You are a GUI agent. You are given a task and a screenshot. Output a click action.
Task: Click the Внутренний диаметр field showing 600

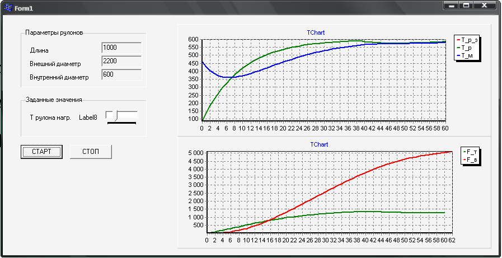(x=121, y=74)
